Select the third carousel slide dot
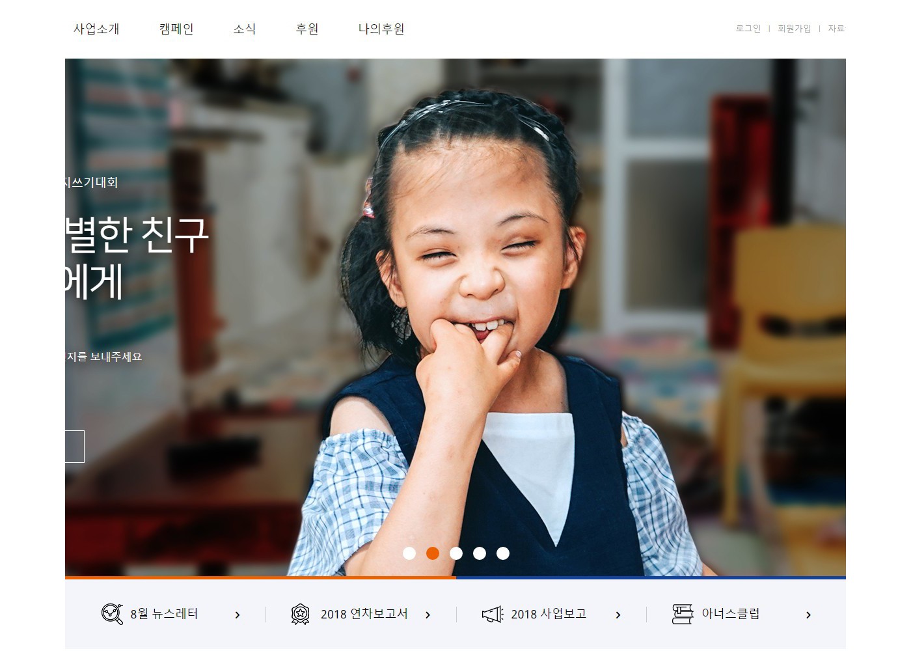Screen dimensions: 911x651 tap(456, 553)
